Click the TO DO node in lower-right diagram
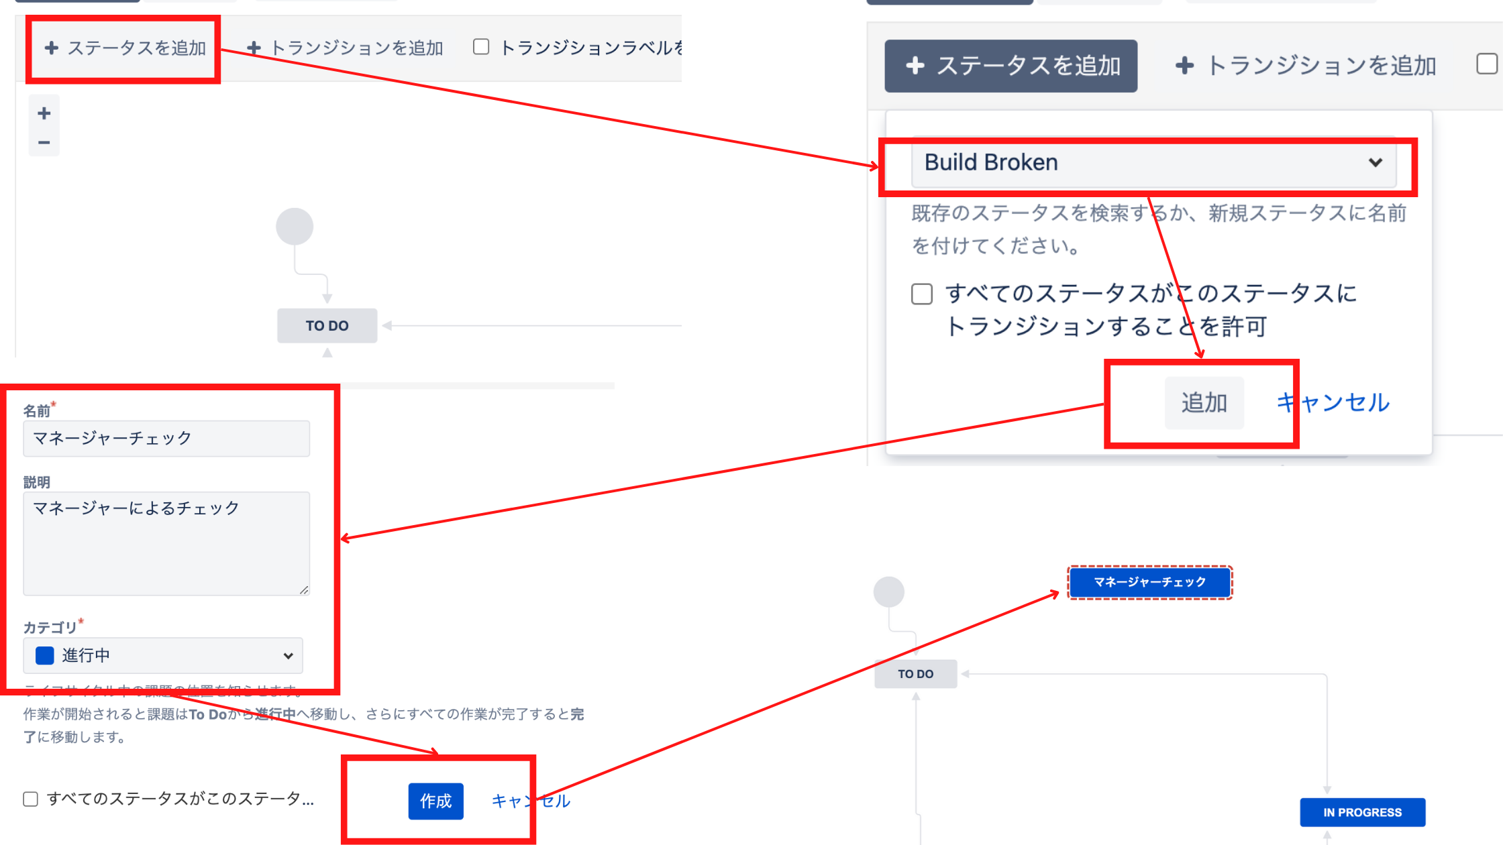 tap(915, 674)
